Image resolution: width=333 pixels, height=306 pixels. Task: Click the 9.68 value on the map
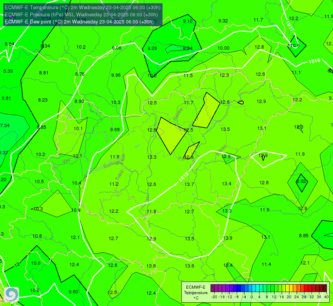coord(115,130)
